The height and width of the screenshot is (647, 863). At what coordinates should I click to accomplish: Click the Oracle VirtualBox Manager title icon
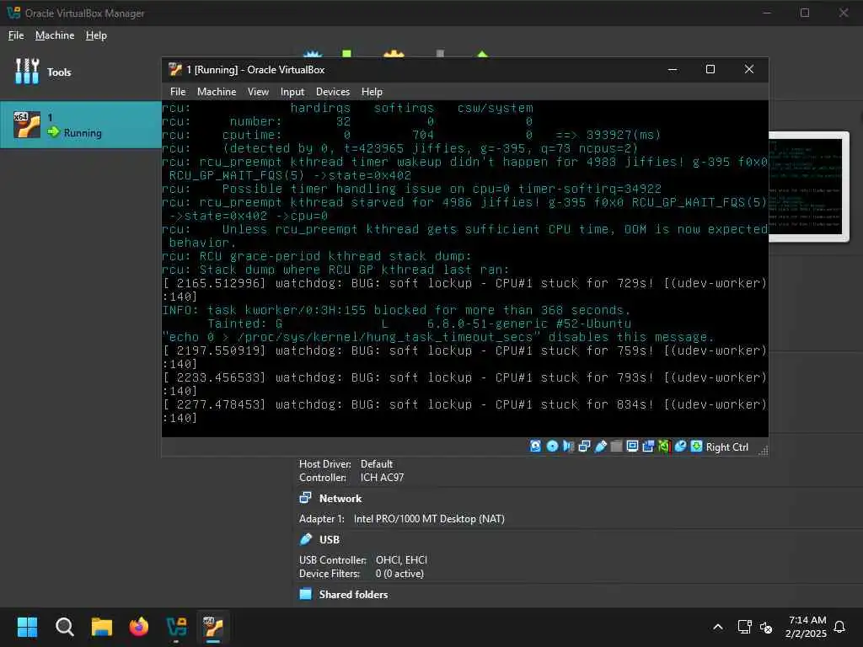point(13,13)
